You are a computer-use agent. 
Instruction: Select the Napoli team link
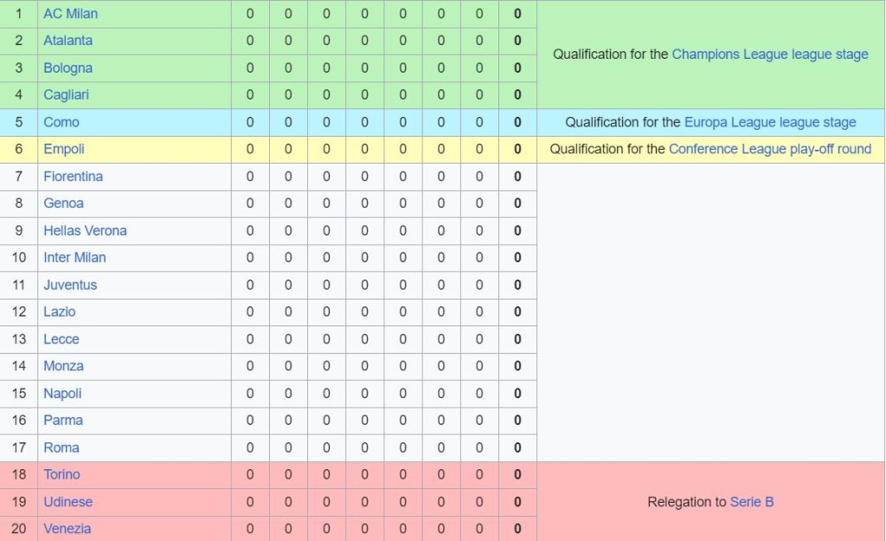click(x=62, y=394)
